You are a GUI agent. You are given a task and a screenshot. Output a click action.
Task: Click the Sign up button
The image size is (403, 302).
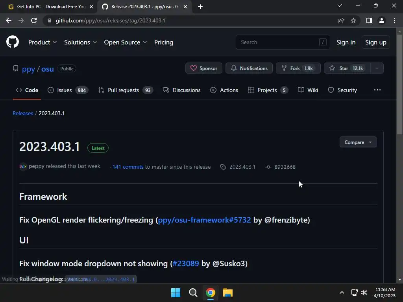tap(376, 42)
